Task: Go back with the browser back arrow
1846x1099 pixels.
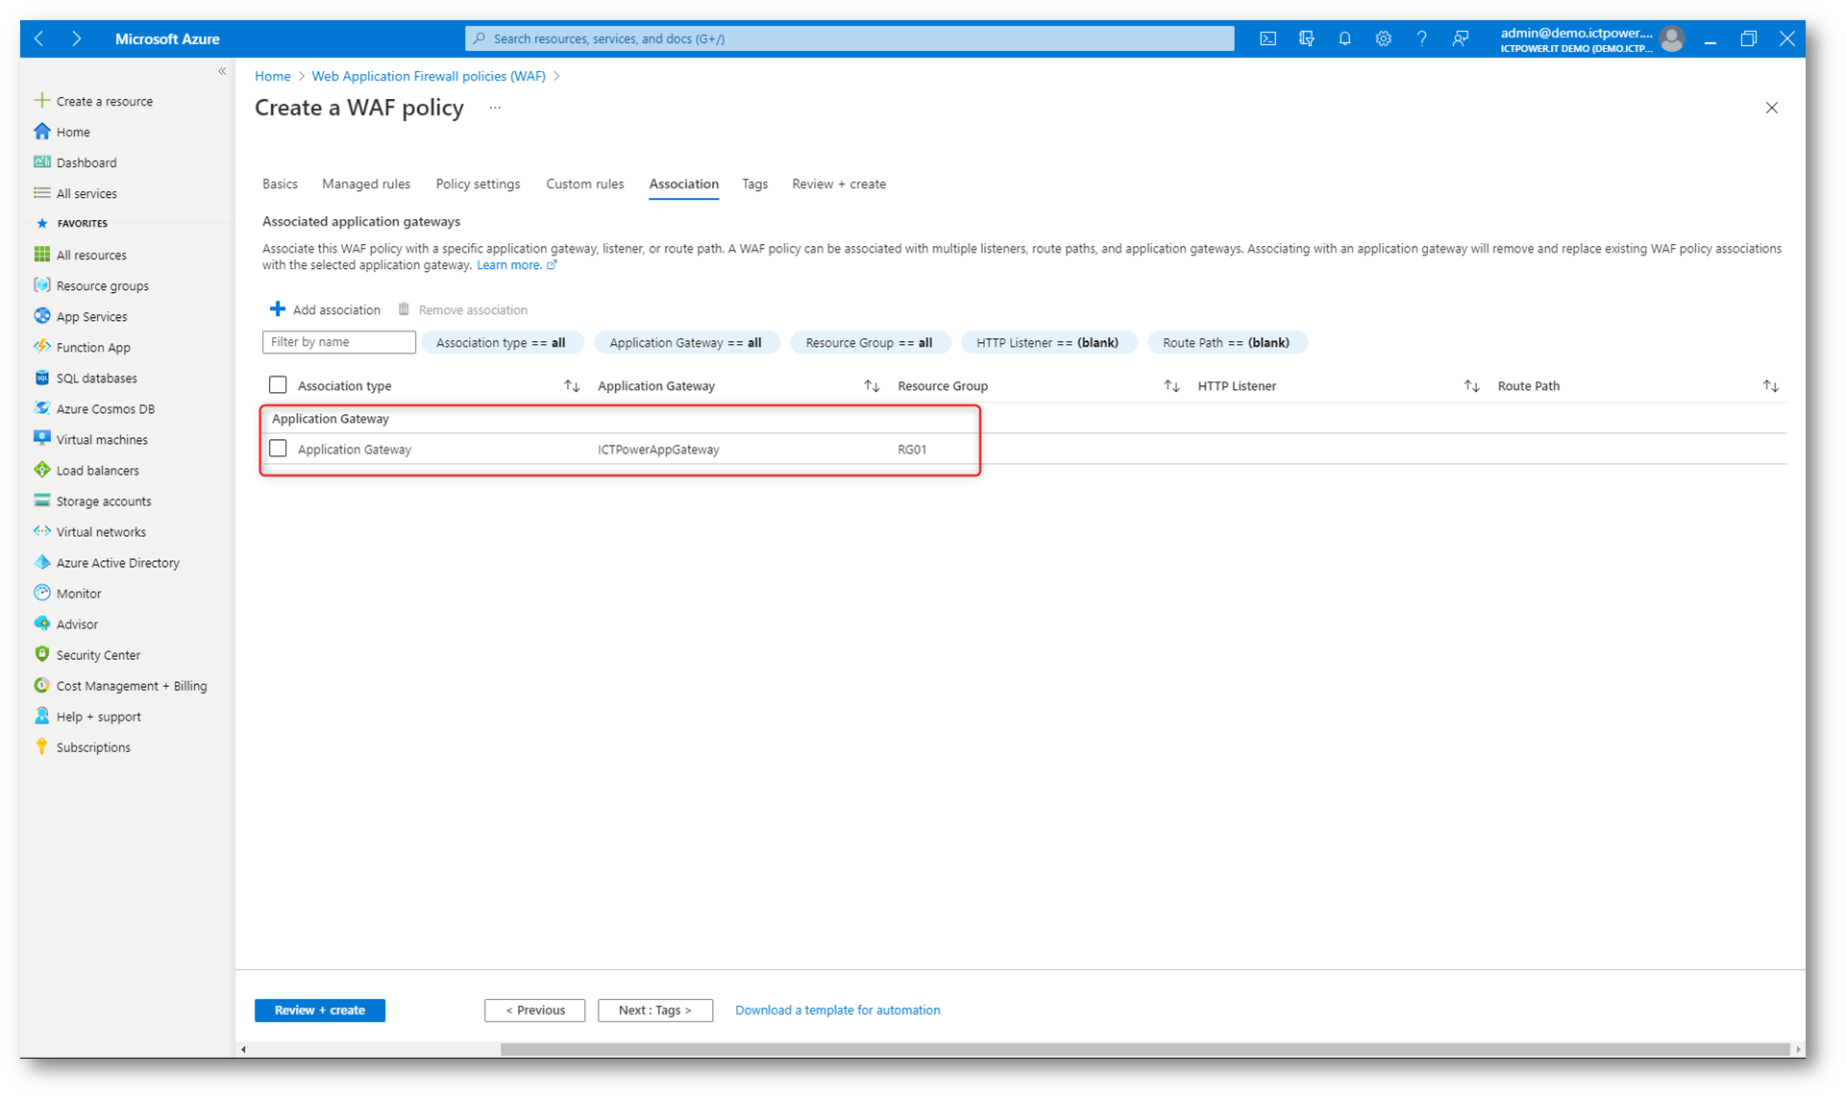Action: click(39, 38)
